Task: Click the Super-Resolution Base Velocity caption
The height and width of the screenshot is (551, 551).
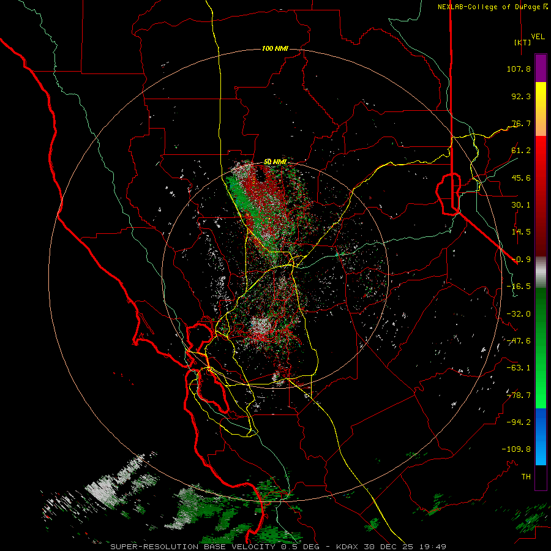Action: 279,547
